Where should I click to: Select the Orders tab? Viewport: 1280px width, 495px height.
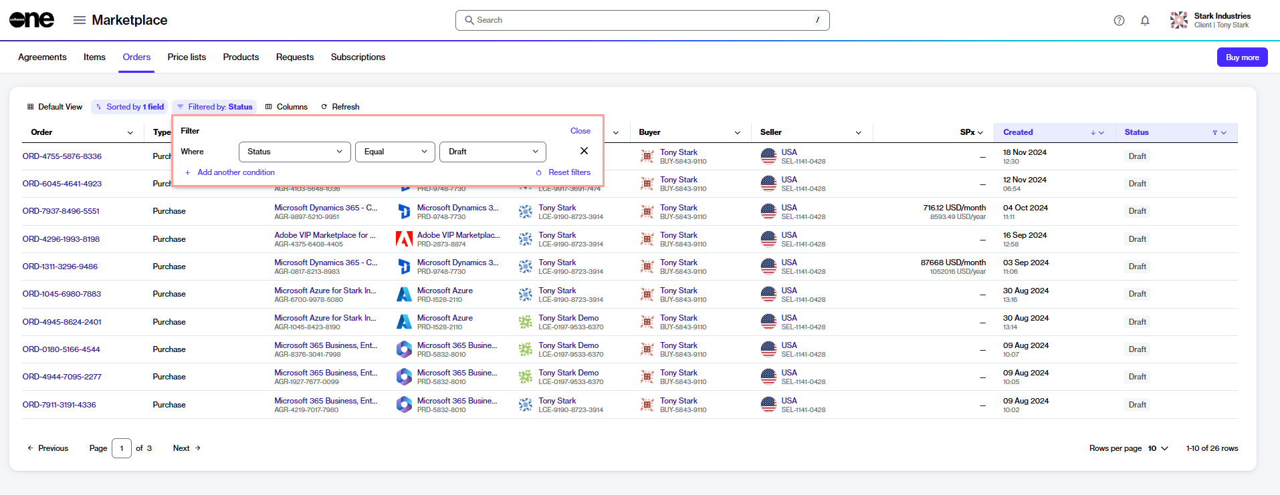coord(136,57)
